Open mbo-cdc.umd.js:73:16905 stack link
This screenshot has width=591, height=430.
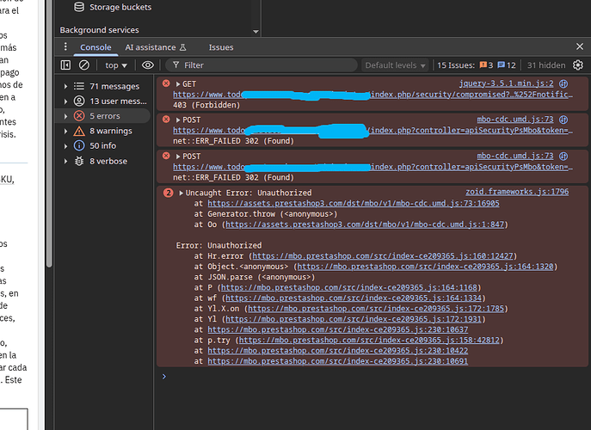coord(354,203)
